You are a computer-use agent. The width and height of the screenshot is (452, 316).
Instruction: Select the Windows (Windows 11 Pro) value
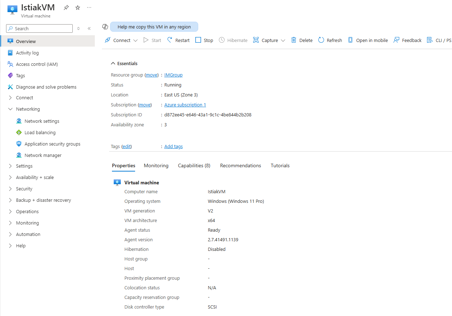point(236,201)
